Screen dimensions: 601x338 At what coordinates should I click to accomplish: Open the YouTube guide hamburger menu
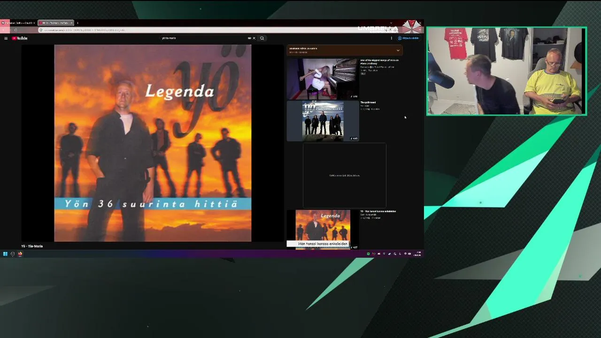click(6, 38)
